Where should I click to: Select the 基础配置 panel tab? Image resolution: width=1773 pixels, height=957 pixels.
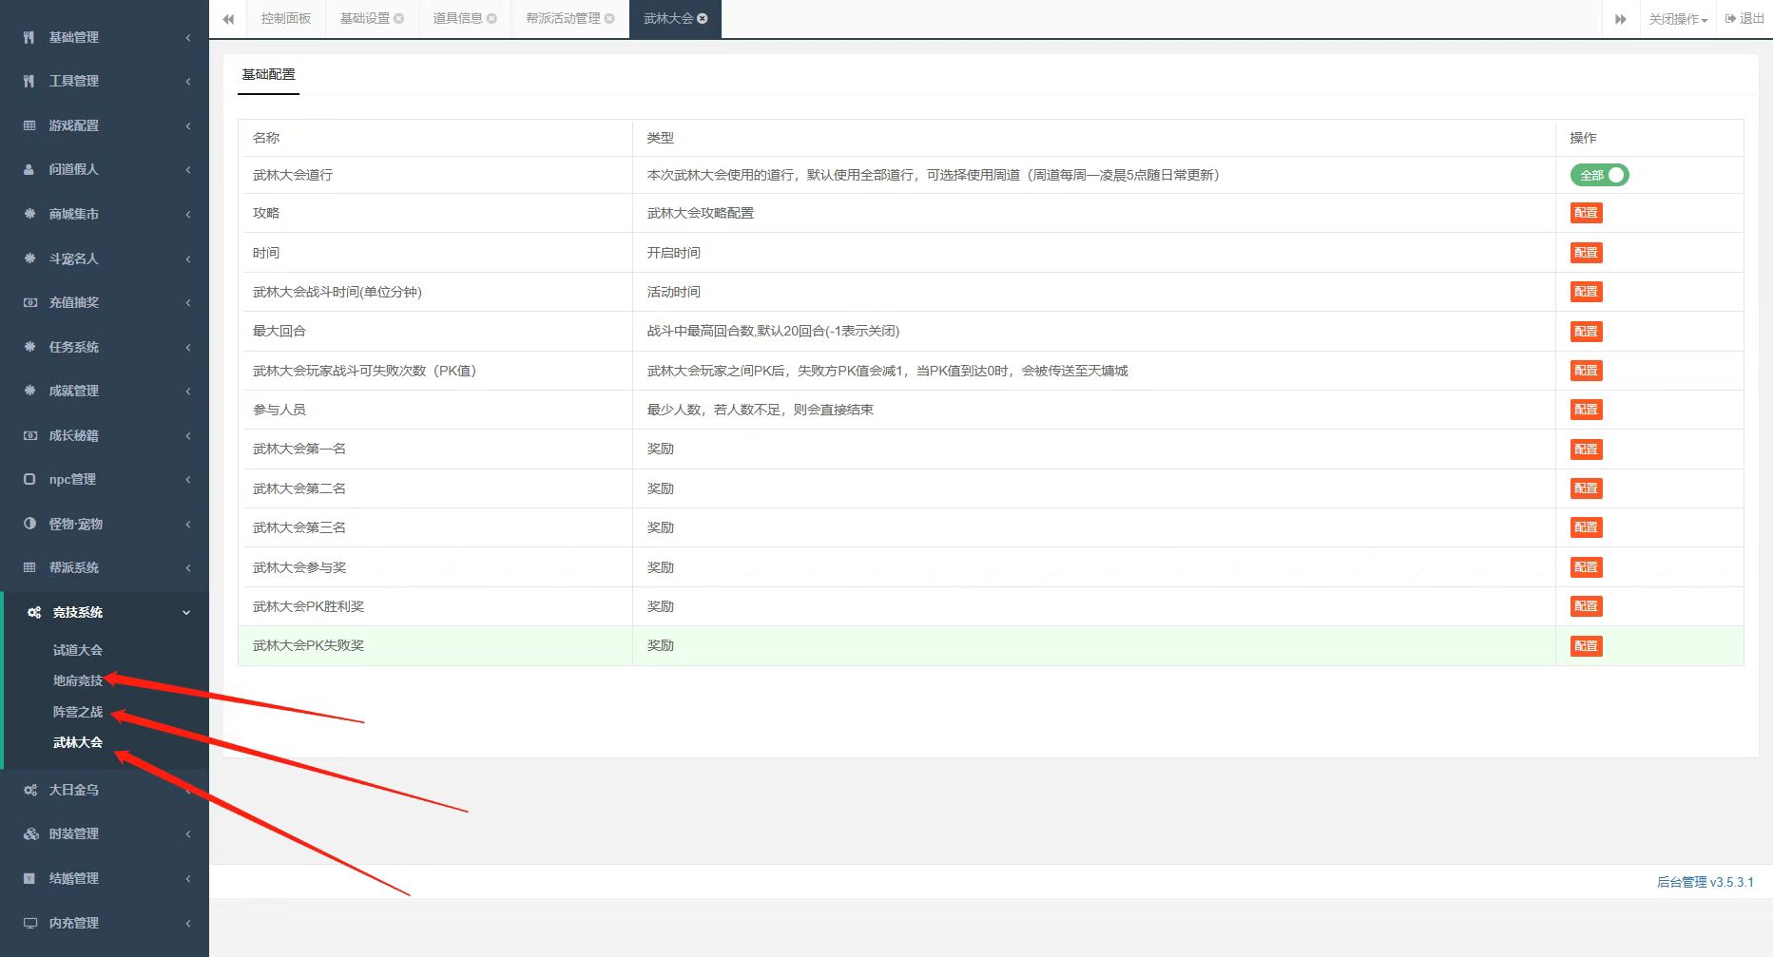[x=268, y=74]
